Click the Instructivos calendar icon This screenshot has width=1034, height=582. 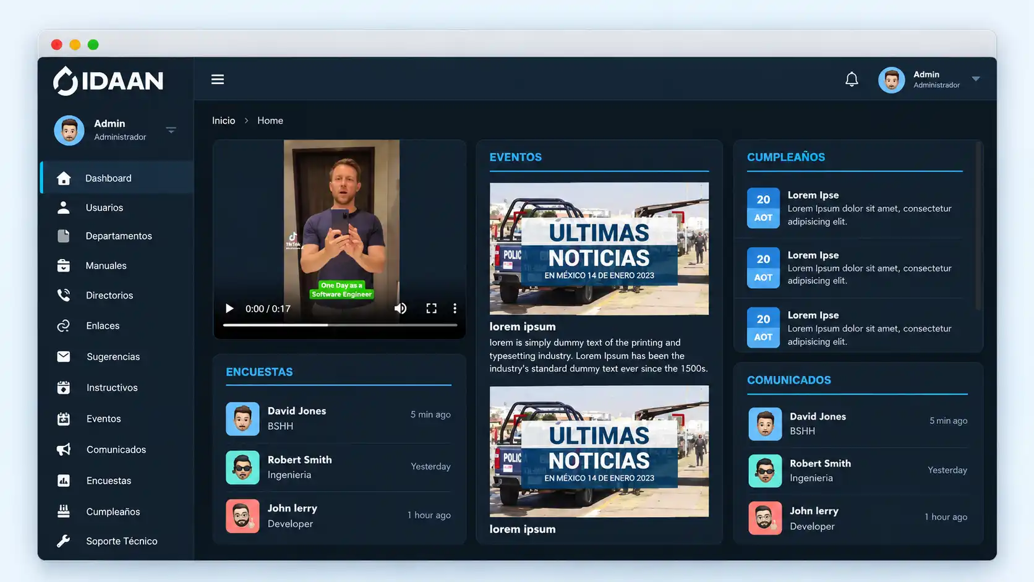tap(63, 387)
